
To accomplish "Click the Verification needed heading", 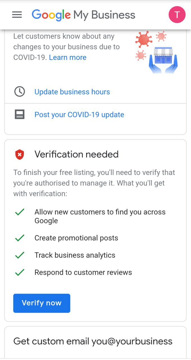I will point(77,154).
